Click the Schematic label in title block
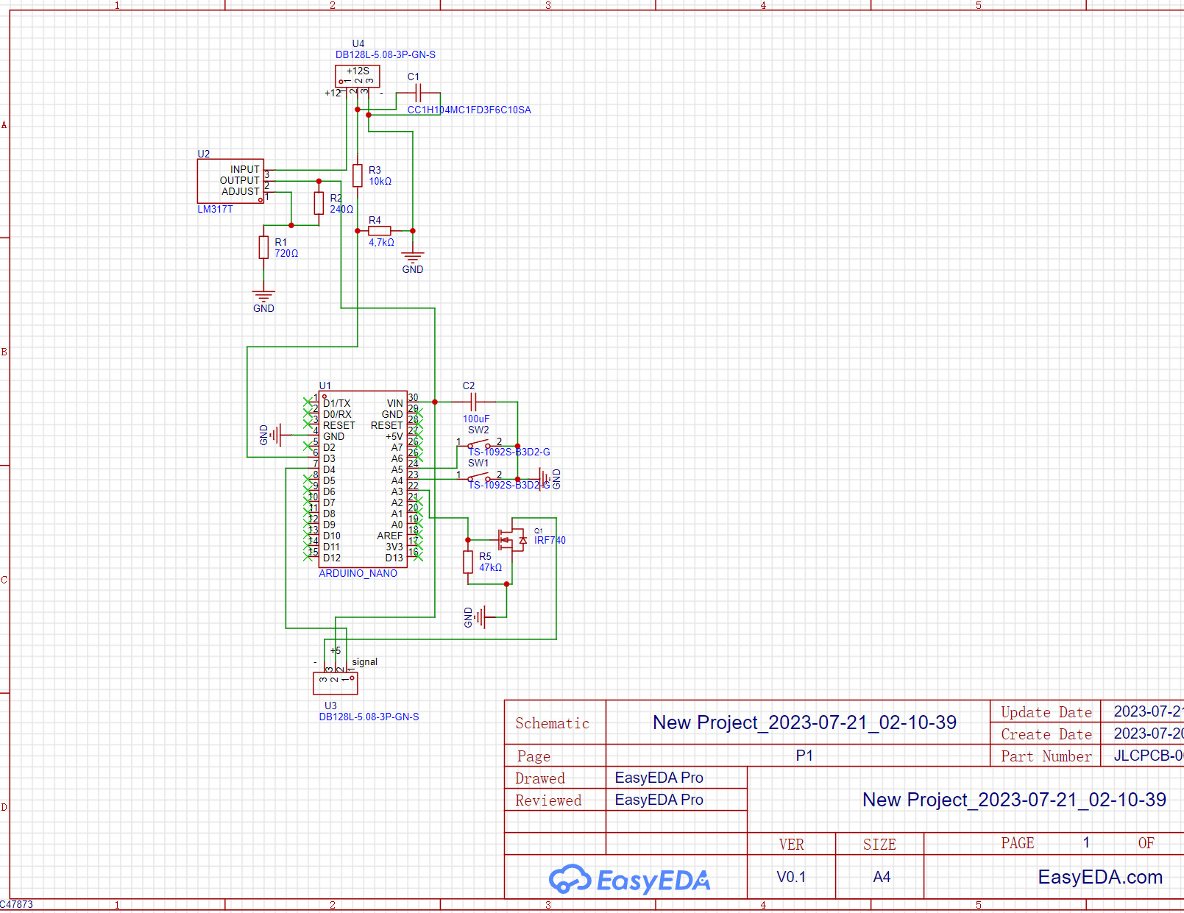This screenshot has height=913, width=1184. pos(552,723)
